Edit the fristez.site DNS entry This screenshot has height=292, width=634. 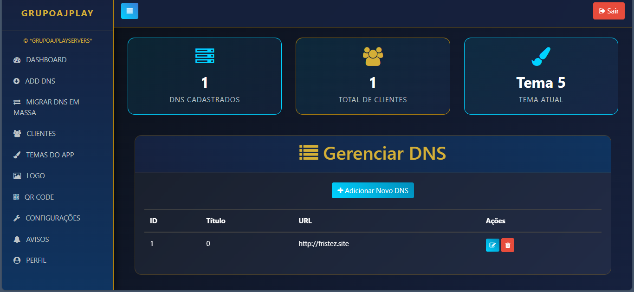click(x=492, y=245)
